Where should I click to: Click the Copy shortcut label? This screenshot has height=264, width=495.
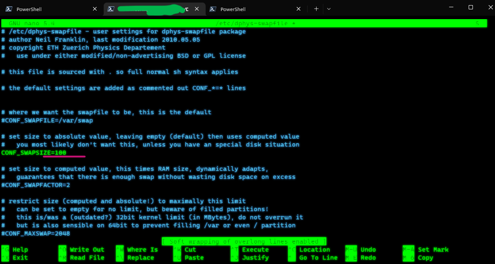pyautogui.click(x=426, y=258)
